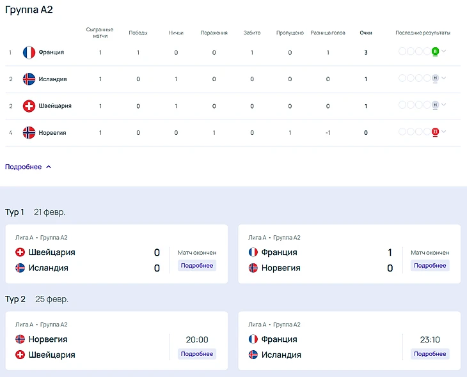Click Switzerland's flag in the standings table
The width and height of the screenshot is (467, 377).
29,106
